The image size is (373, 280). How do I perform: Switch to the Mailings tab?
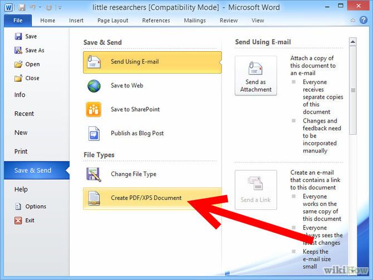195,21
